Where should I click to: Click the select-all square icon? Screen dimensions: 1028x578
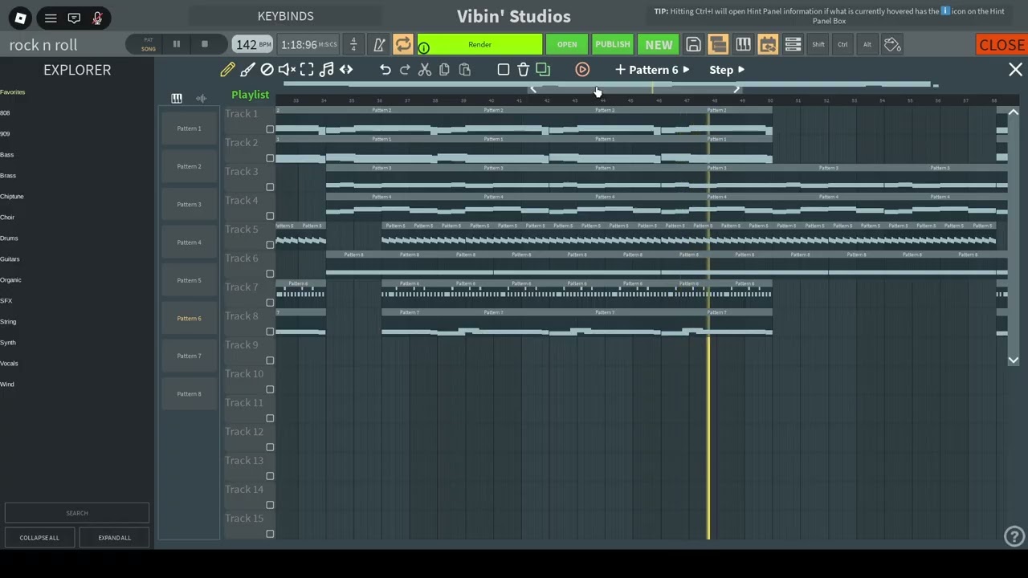[504, 70]
